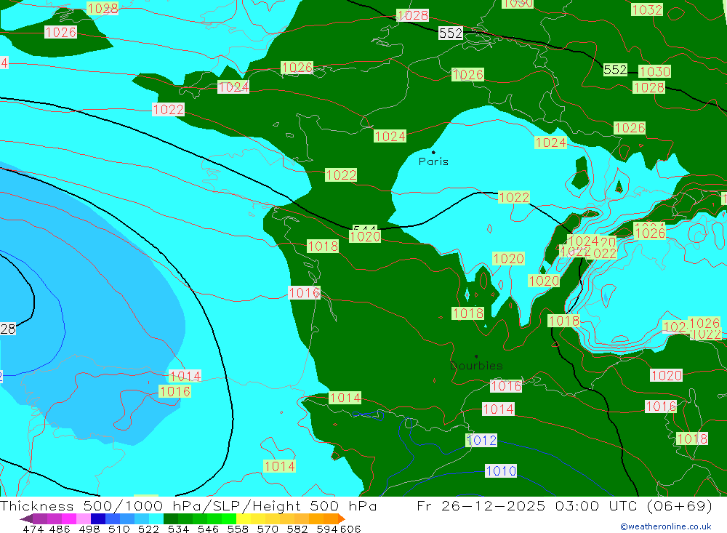Click legend value 522

(148, 529)
